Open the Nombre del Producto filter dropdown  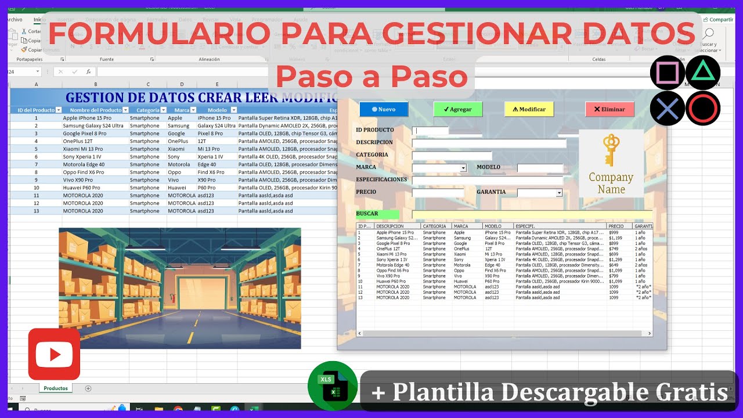click(x=126, y=110)
